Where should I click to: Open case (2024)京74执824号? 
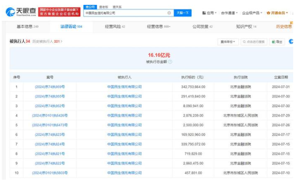[x=50, y=144]
